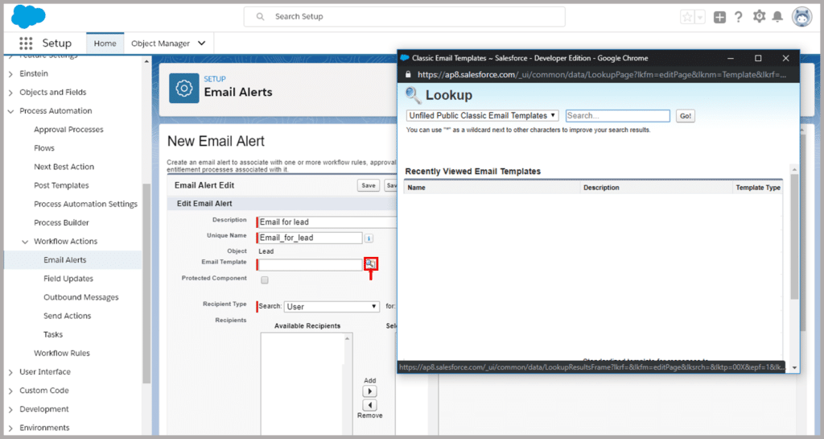The width and height of the screenshot is (824, 439).
Task: Click the Add recipient arrow button
Action: point(369,391)
